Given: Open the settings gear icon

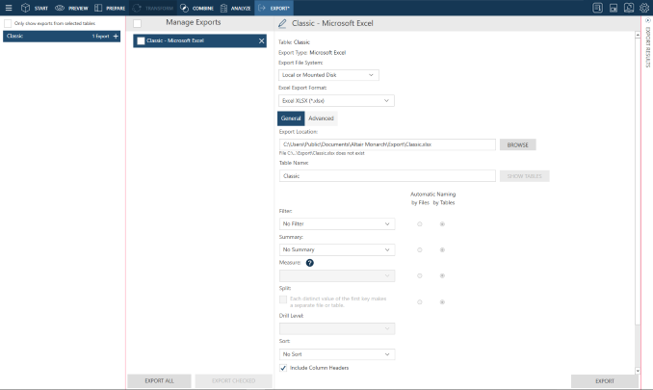Looking at the screenshot, I should 643,8.
